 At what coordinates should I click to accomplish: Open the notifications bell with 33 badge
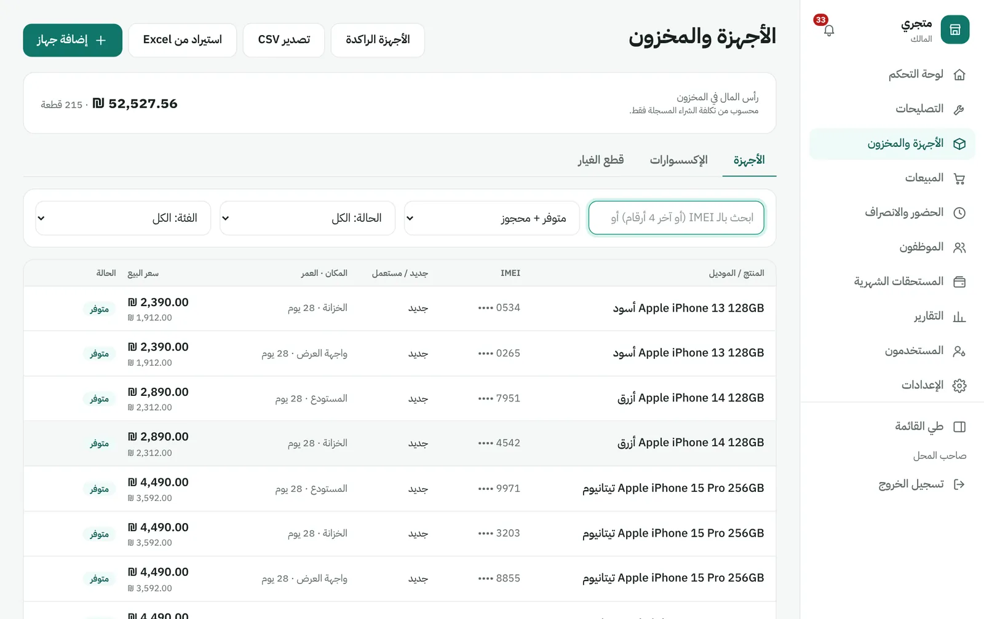pos(828,30)
